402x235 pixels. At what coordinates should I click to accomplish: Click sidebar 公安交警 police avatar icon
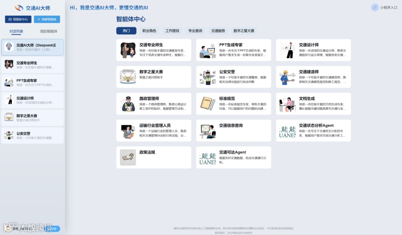pyautogui.click(x=9, y=135)
